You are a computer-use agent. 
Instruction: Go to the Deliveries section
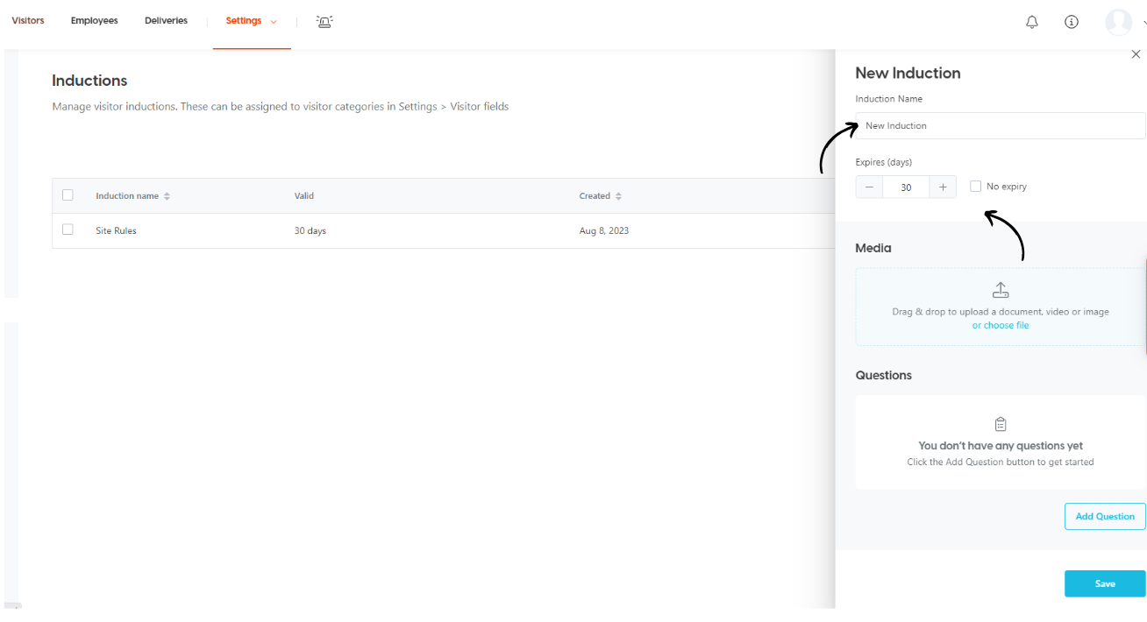pyautogui.click(x=166, y=20)
